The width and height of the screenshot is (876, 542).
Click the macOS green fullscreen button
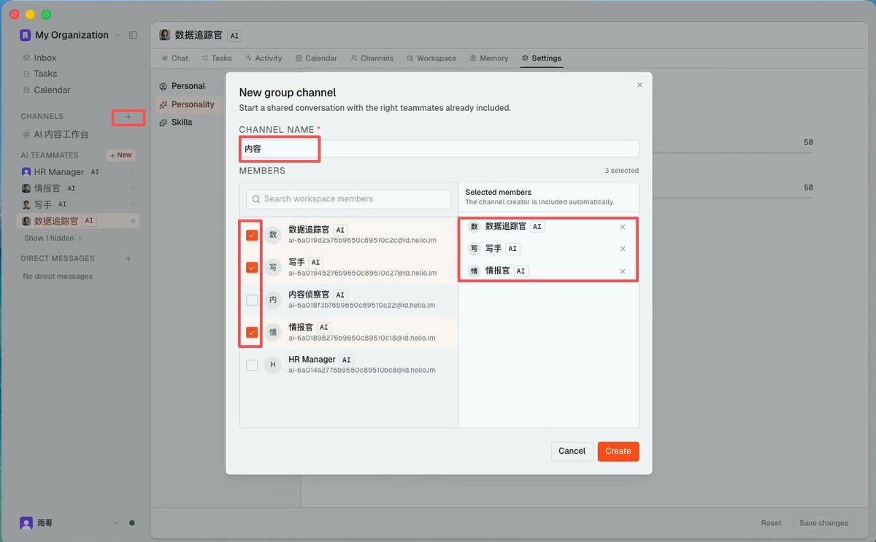coord(46,15)
